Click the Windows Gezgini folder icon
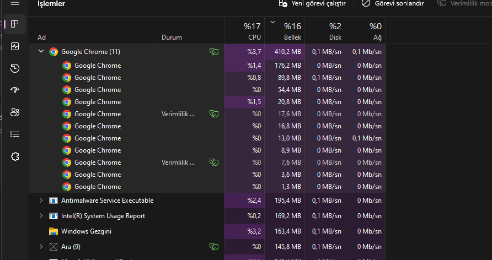Viewport: 492px width, 260px height. pos(54,231)
